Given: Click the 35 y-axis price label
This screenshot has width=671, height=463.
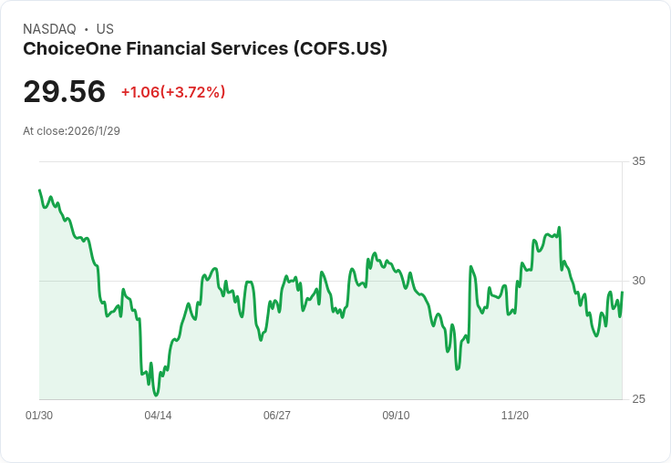Looking at the screenshot, I should pos(638,161).
